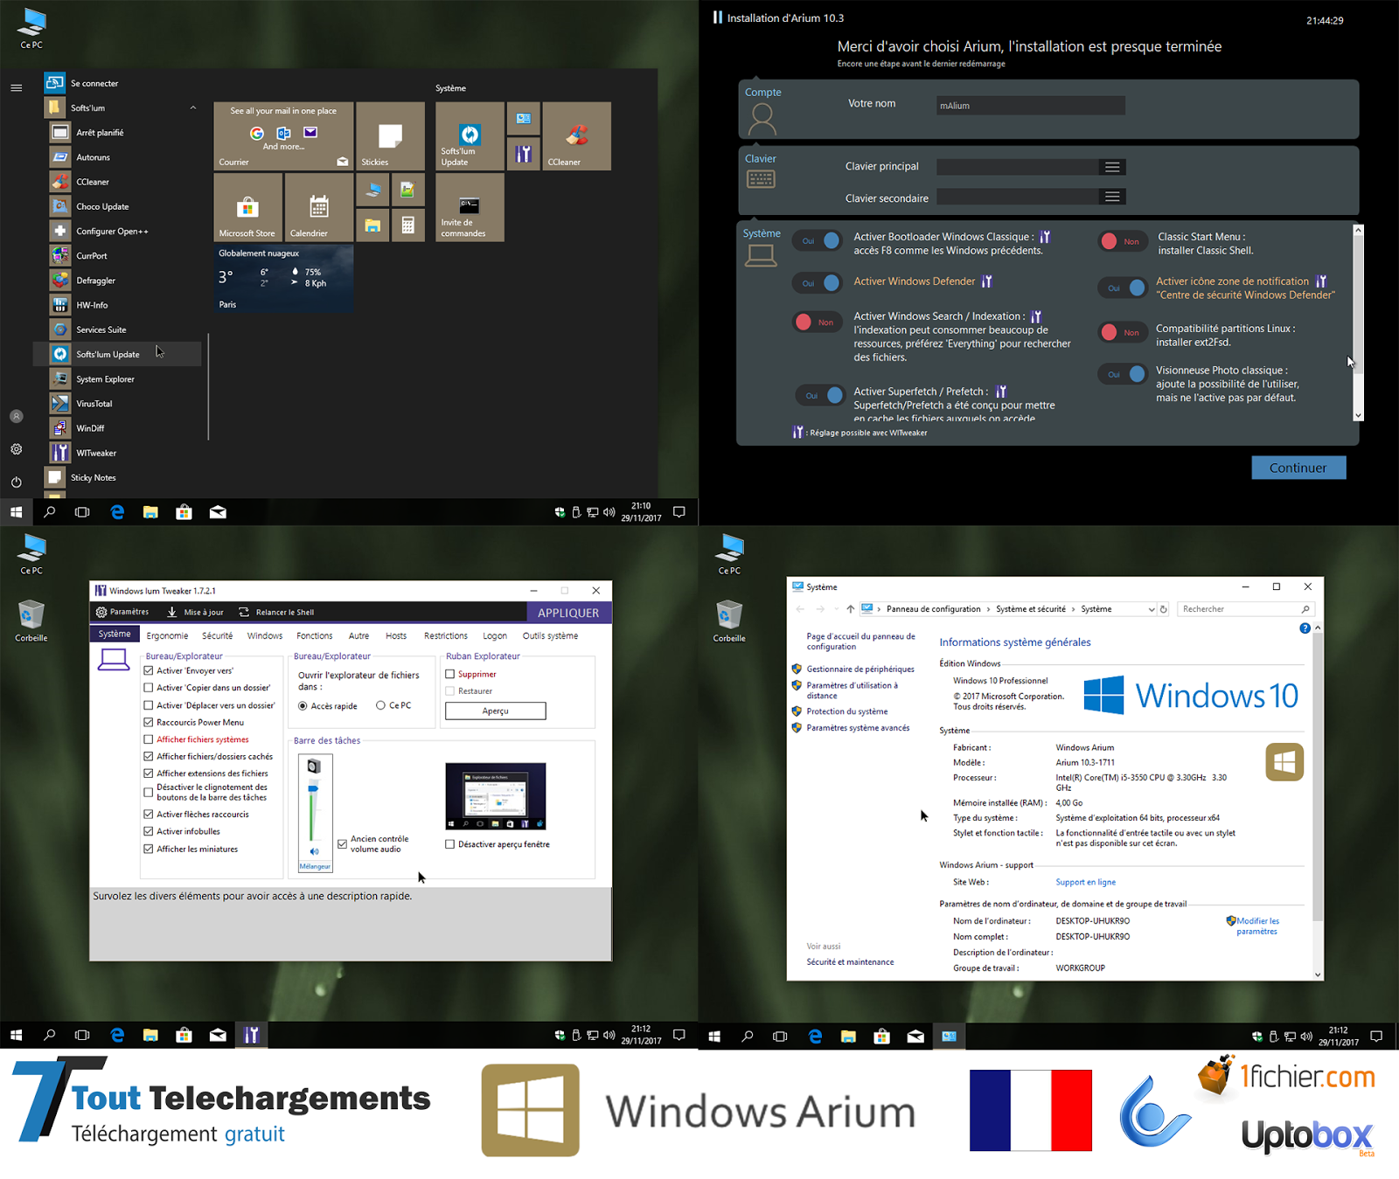Turn on the Classic Start Menu switch

coord(1123,241)
